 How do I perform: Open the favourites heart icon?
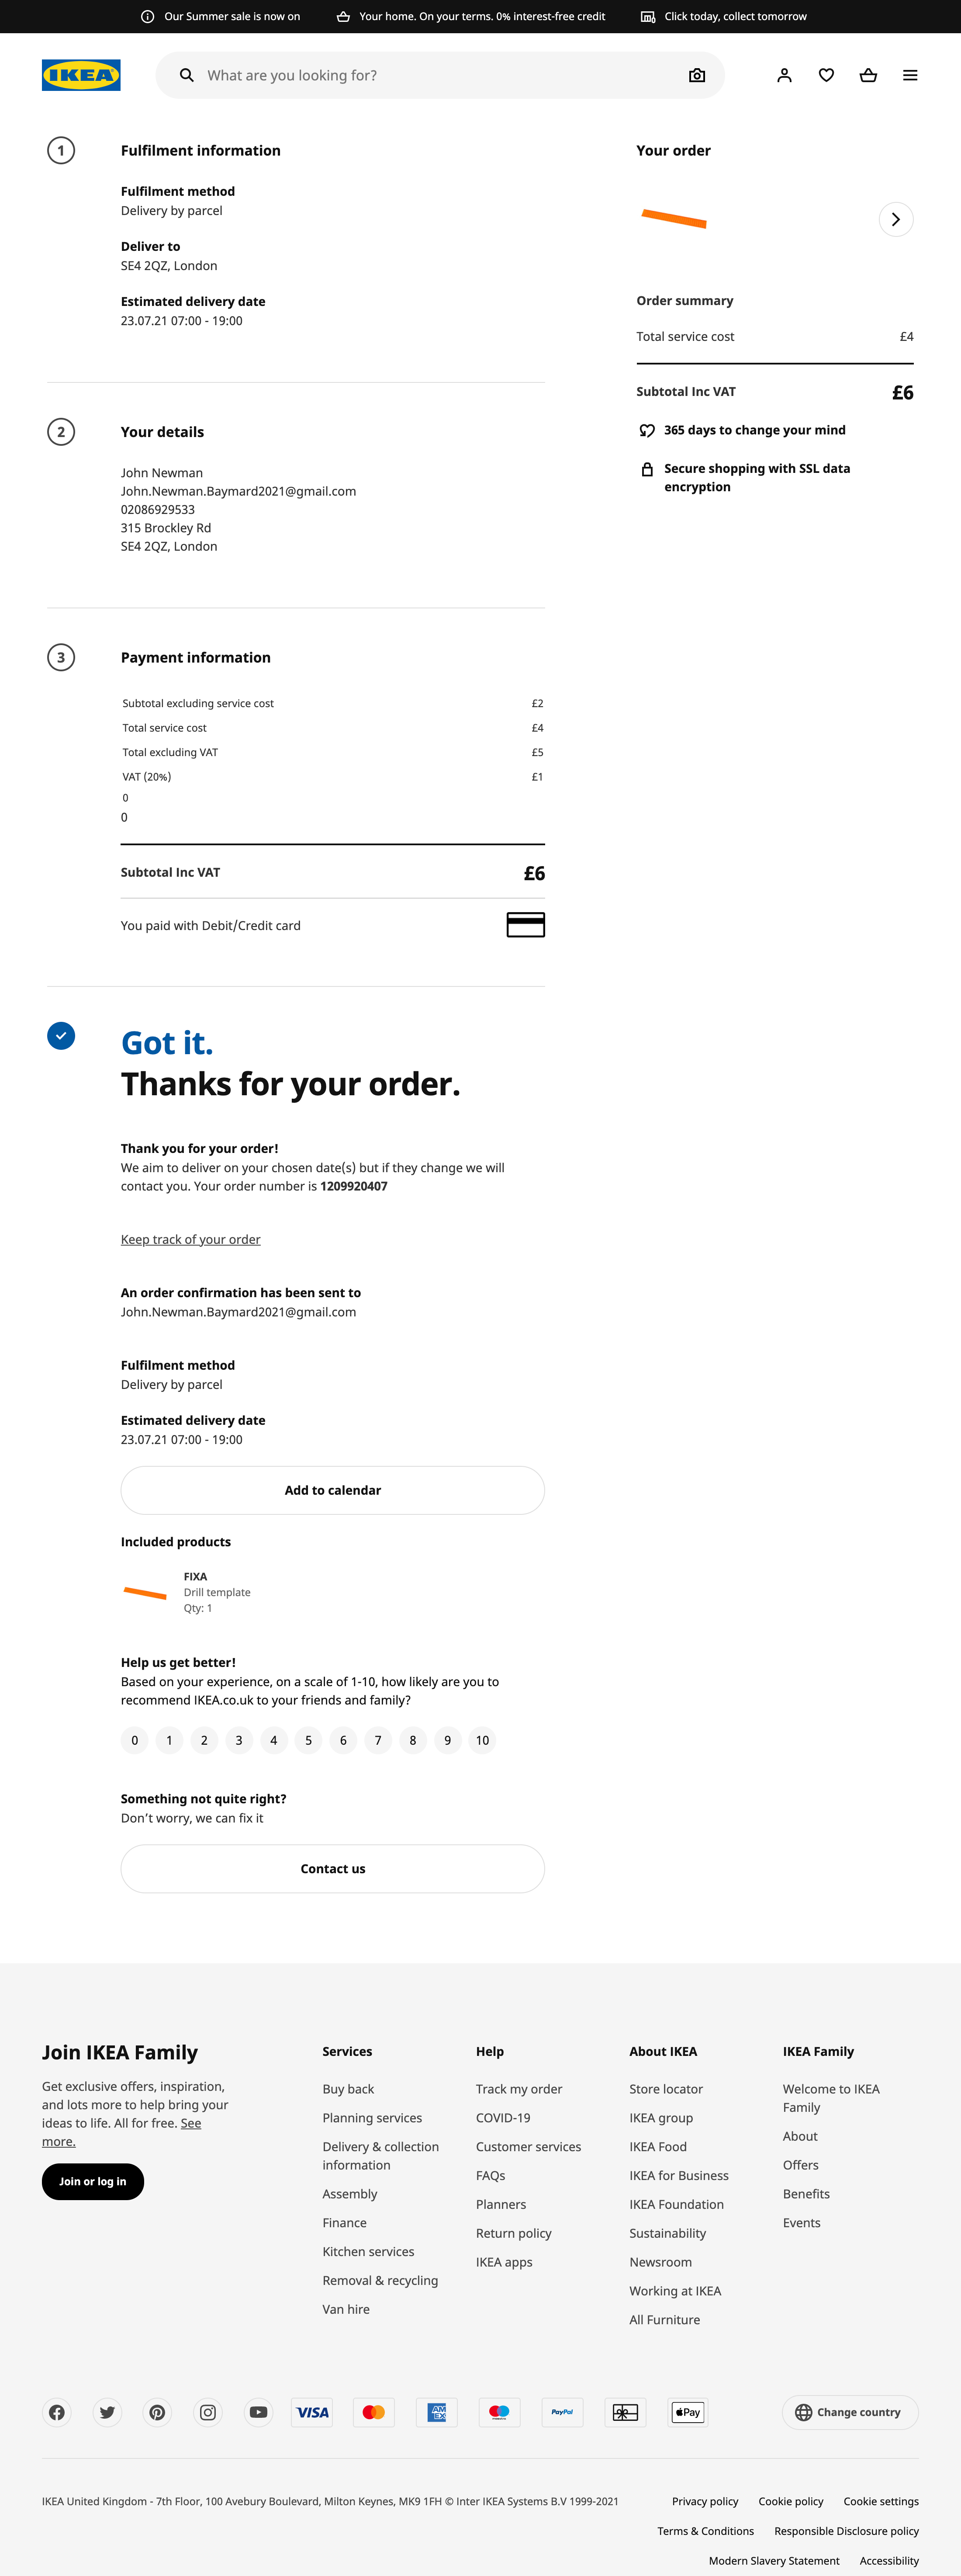tap(826, 75)
